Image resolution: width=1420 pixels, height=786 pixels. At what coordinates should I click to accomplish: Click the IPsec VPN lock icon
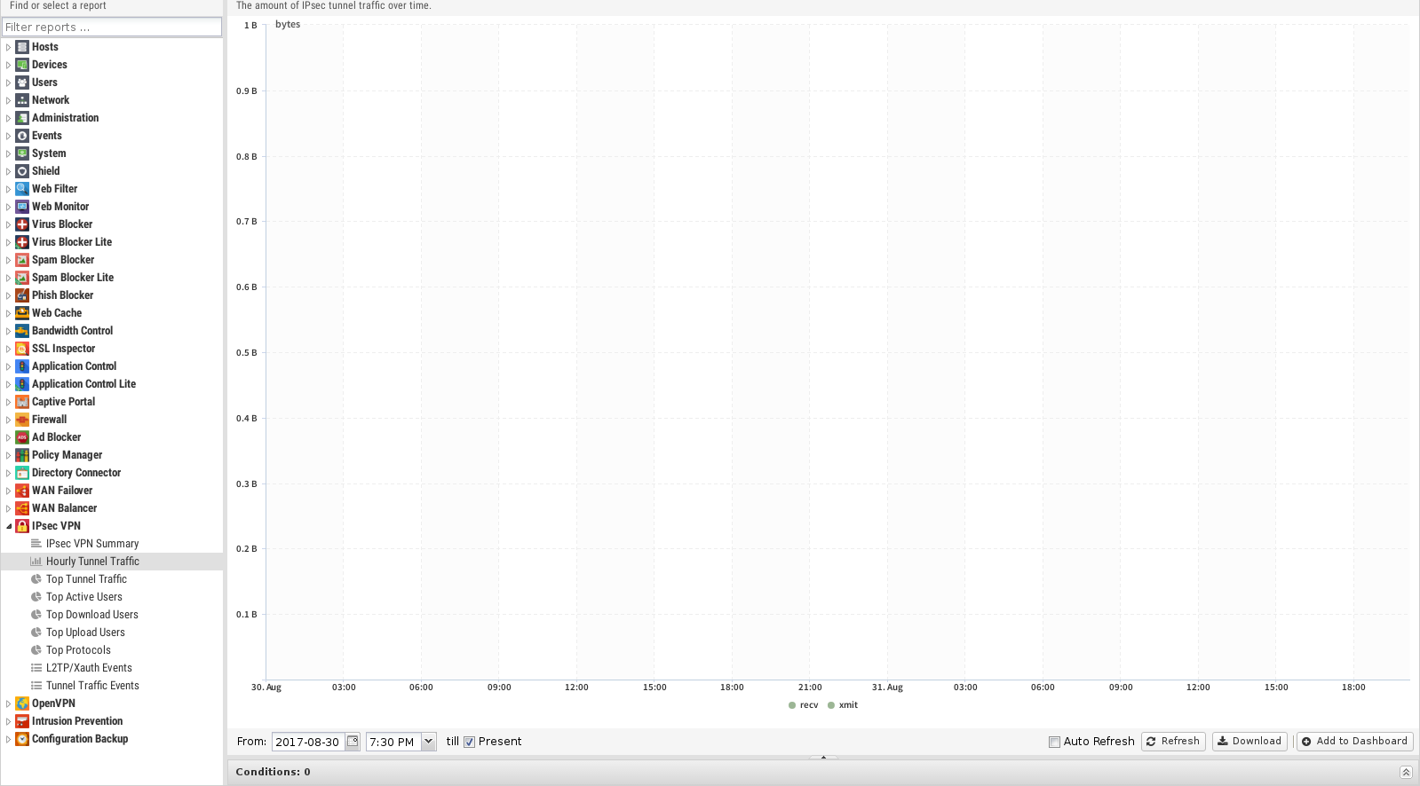click(22, 526)
